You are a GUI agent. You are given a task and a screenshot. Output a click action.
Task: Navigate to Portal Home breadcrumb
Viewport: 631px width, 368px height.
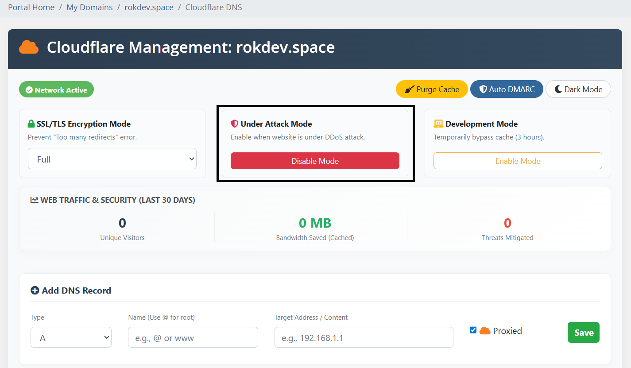click(x=31, y=7)
